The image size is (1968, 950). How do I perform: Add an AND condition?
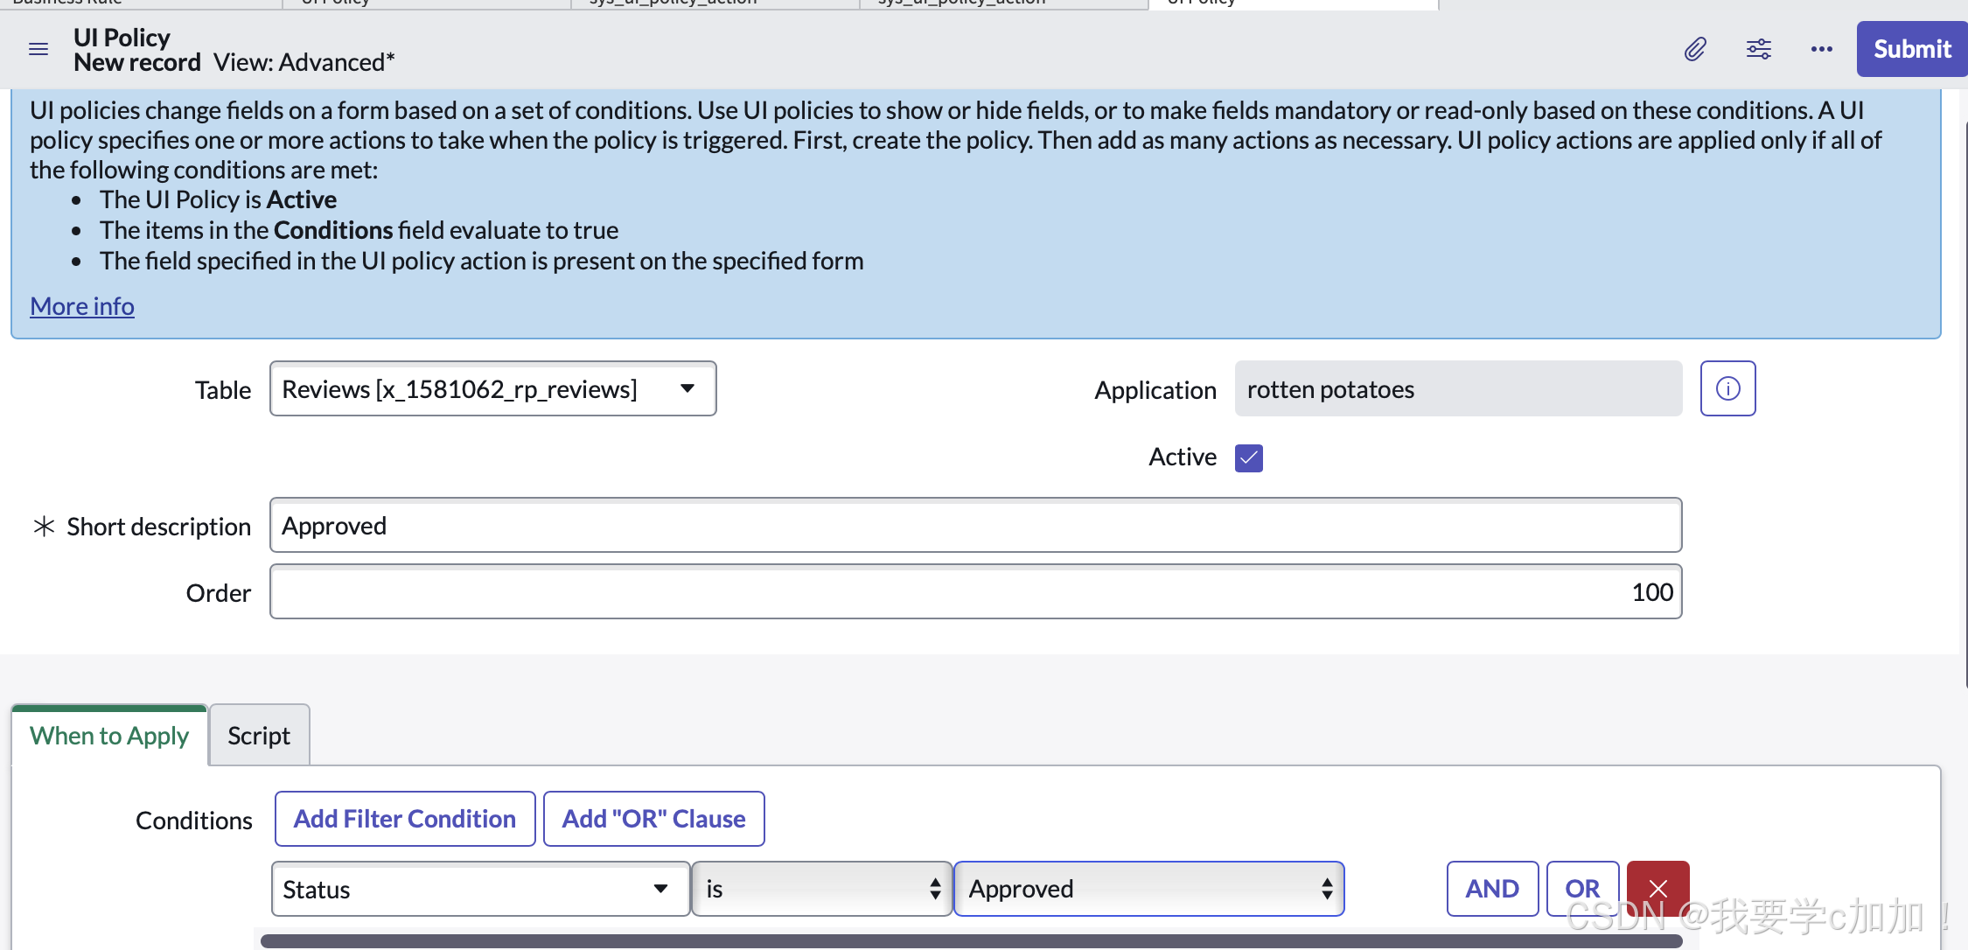click(1491, 889)
